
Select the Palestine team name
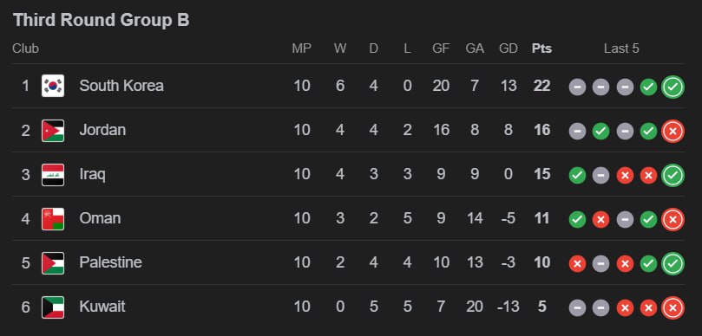click(110, 262)
